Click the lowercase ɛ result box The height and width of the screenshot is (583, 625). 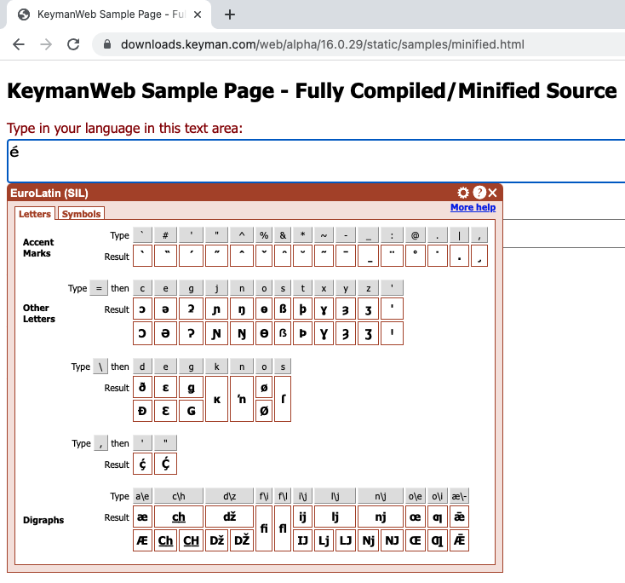(165, 387)
